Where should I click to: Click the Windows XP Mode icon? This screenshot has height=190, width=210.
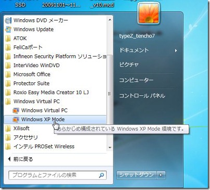coord(16,120)
